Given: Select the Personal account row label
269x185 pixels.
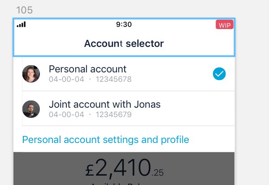Looking at the screenshot, I should (87, 69).
